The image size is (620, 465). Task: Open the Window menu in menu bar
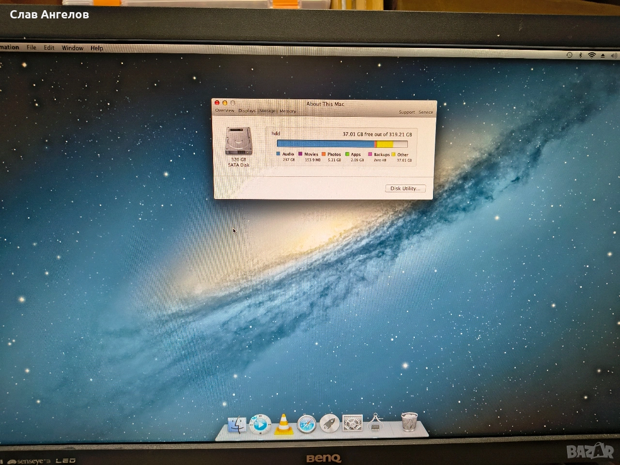[x=73, y=48]
